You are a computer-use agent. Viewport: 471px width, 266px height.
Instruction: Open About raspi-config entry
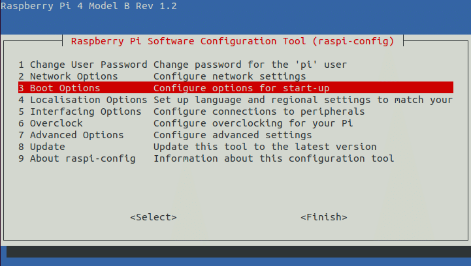[77, 158]
